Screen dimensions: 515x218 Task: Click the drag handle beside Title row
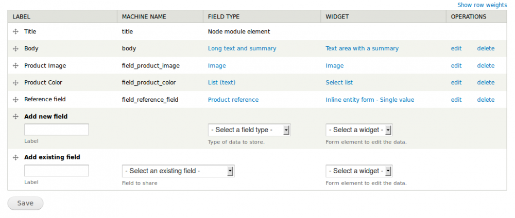(x=15, y=32)
